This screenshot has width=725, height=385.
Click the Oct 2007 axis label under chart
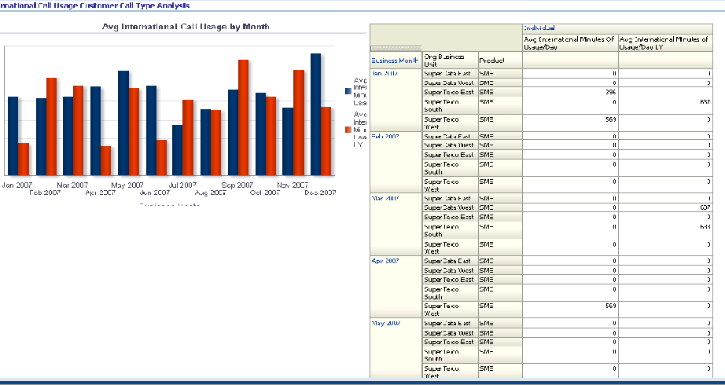click(x=264, y=192)
